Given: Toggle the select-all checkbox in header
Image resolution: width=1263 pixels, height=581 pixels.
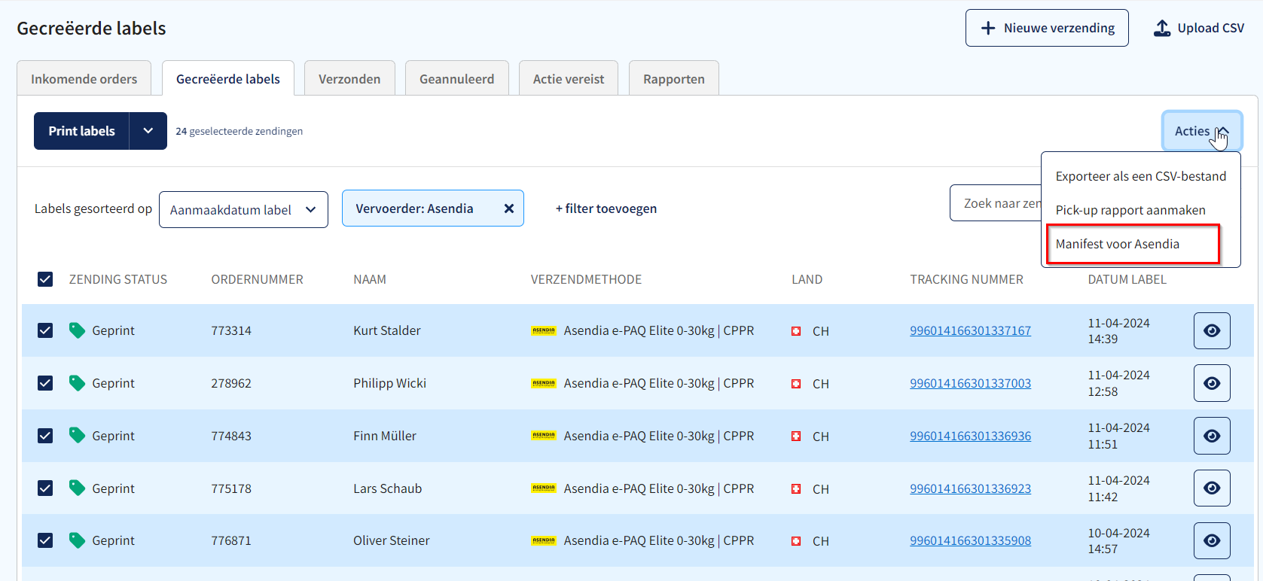Looking at the screenshot, I should [45, 279].
